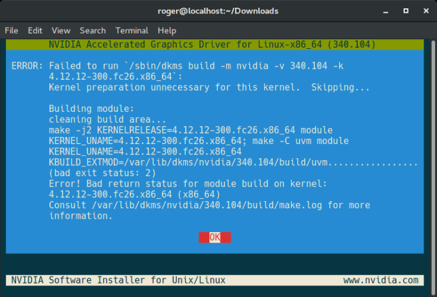Close the terminal window

point(426,11)
